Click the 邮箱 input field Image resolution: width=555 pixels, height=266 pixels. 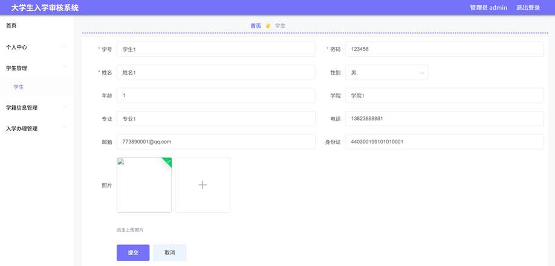216,142
